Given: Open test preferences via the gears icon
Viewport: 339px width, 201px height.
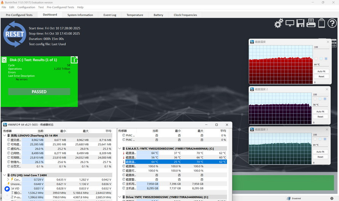Looking at the screenshot, I should [279, 23].
